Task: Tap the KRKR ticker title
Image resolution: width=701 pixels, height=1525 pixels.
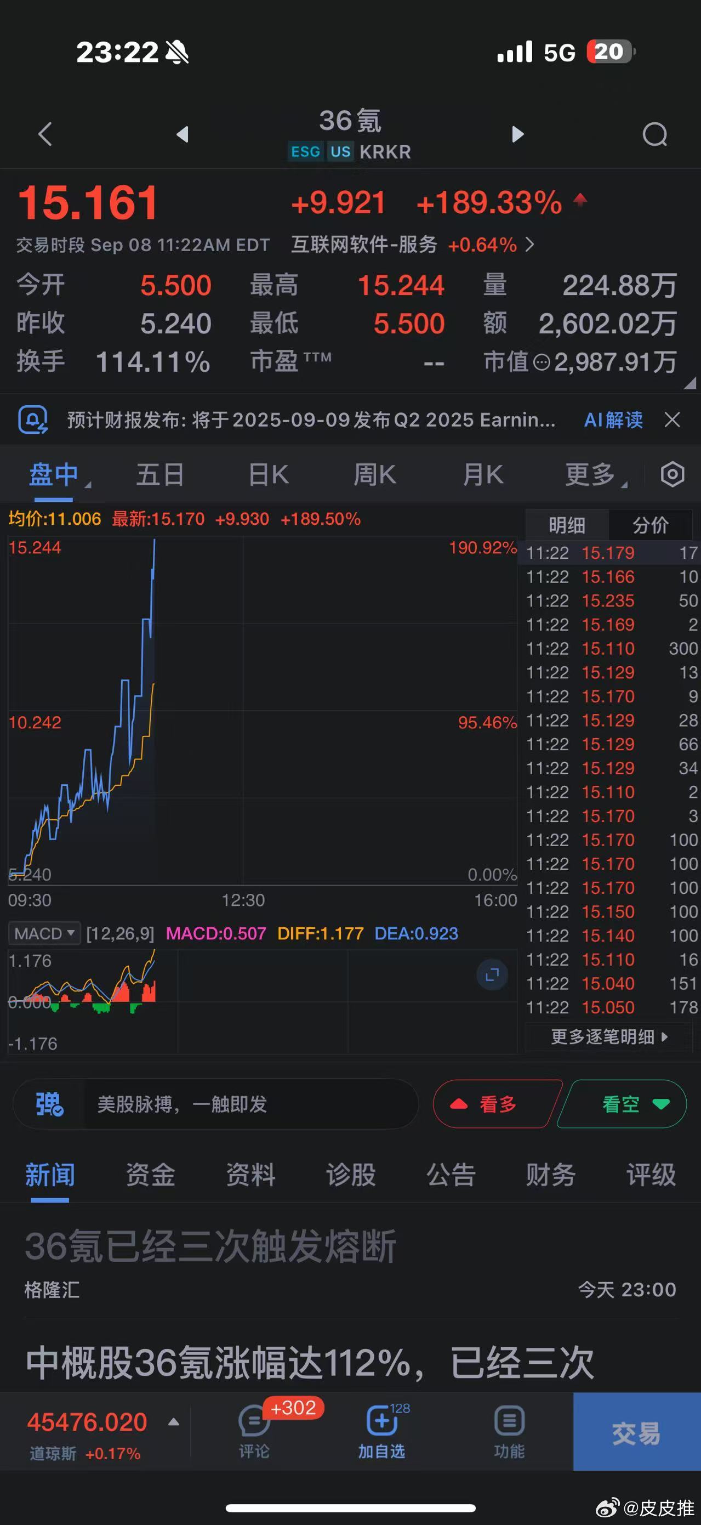Action: [385, 152]
